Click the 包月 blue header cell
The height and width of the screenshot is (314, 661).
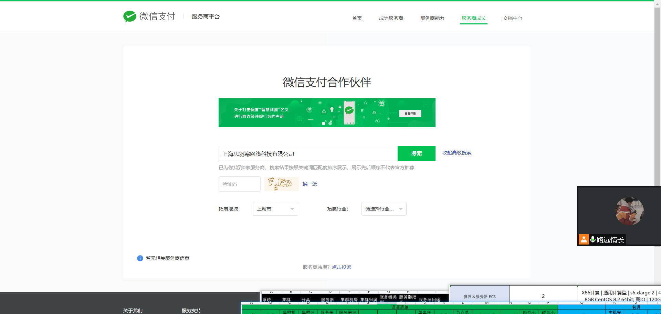pos(637,307)
